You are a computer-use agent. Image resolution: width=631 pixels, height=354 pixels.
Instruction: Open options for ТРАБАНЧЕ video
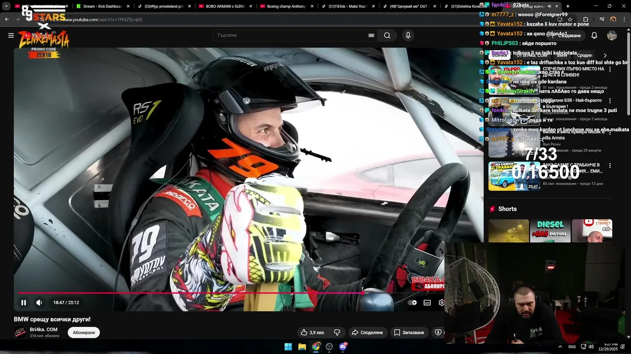610,166
